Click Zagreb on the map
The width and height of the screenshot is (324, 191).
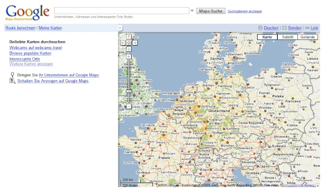click(x=264, y=166)
